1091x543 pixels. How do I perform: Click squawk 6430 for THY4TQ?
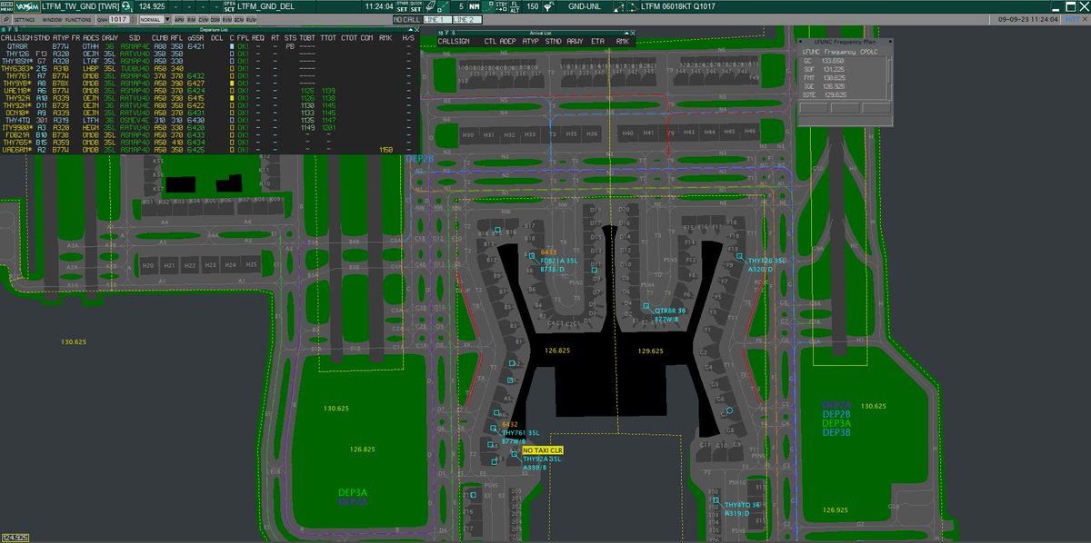pyautogui.click(x=196, y=119)
